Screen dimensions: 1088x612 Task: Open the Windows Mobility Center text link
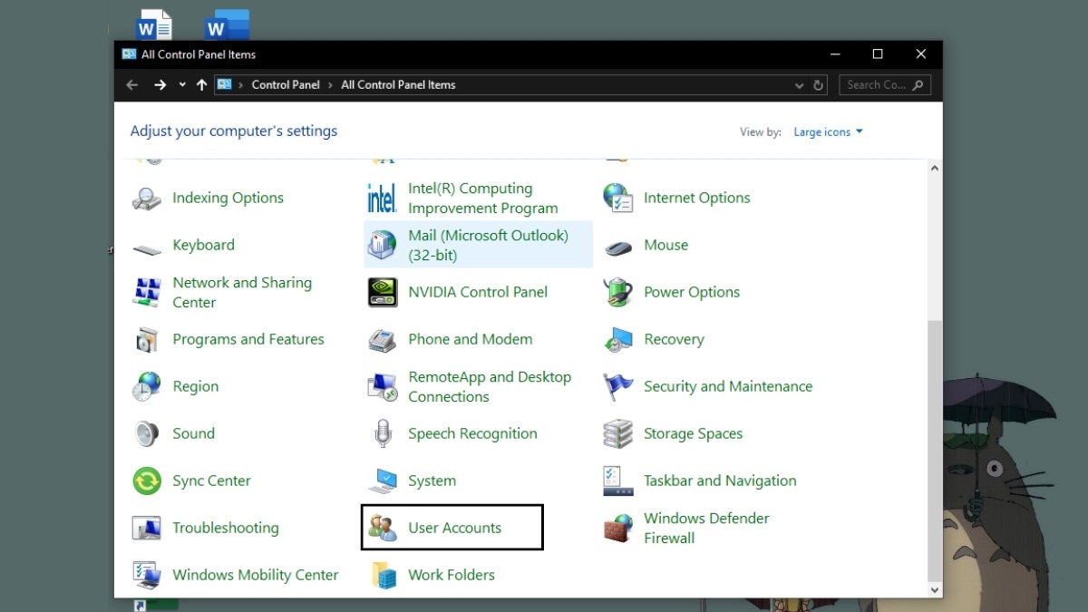(256, 575)
